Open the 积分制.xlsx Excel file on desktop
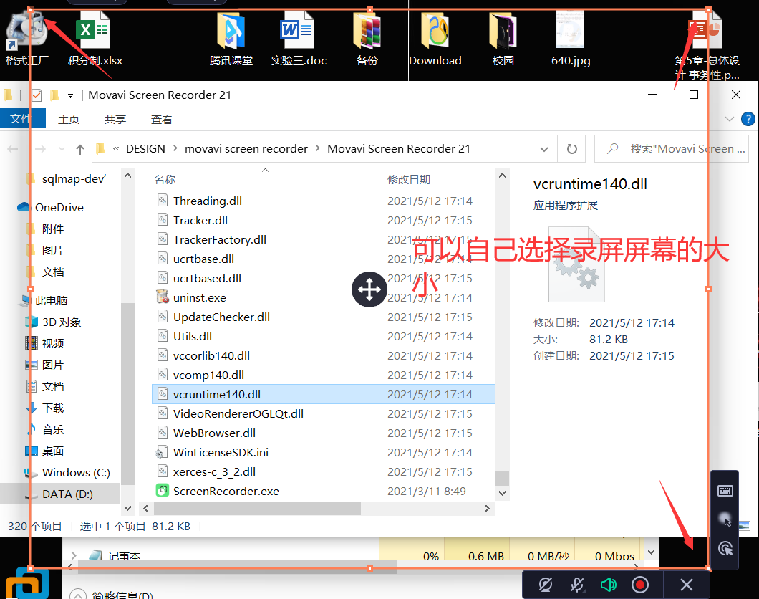The width and height of the screenshot is (759, 599). (x=95, y=39)
